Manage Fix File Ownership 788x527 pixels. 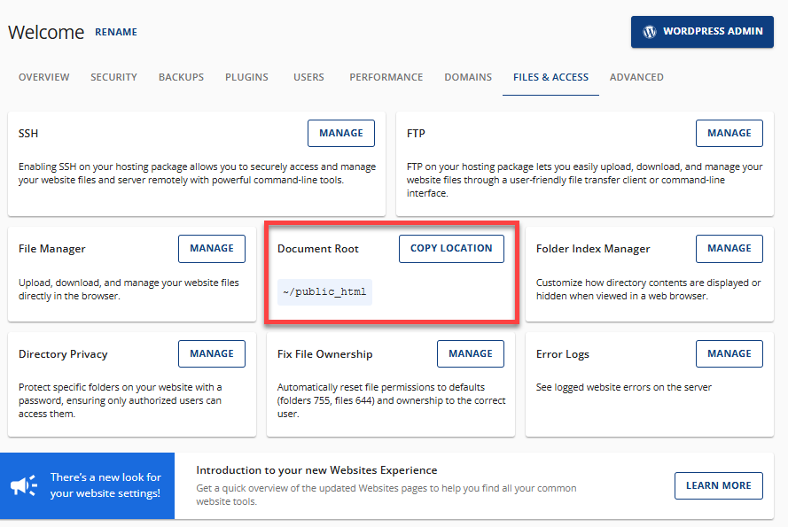click(x=470, y=353)
